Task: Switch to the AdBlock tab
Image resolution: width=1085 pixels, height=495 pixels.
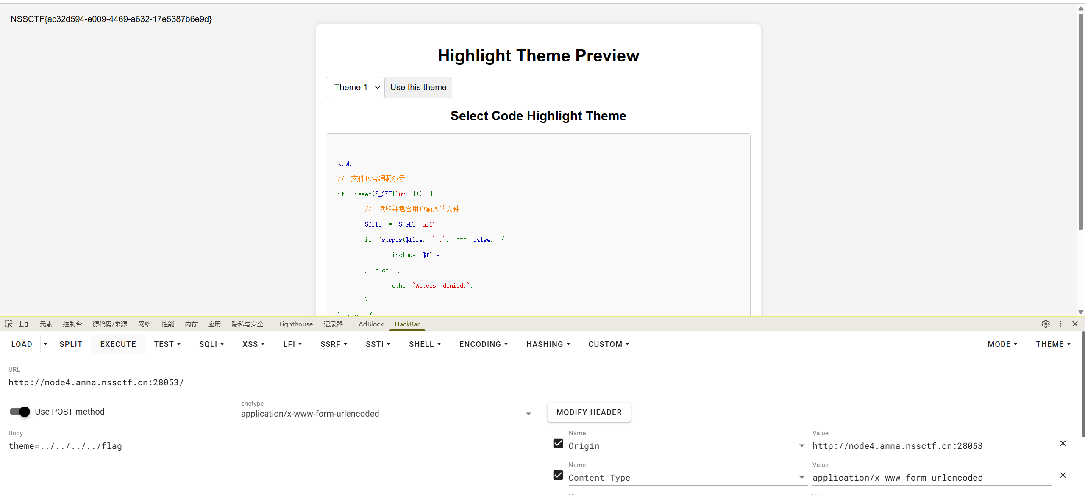Action: tap(371, 324)
